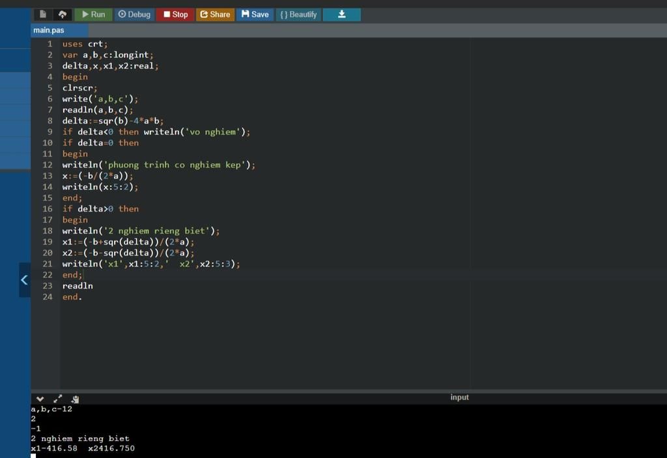
Task: Click the 'clrscr;' line
Action: click(79, 88)
